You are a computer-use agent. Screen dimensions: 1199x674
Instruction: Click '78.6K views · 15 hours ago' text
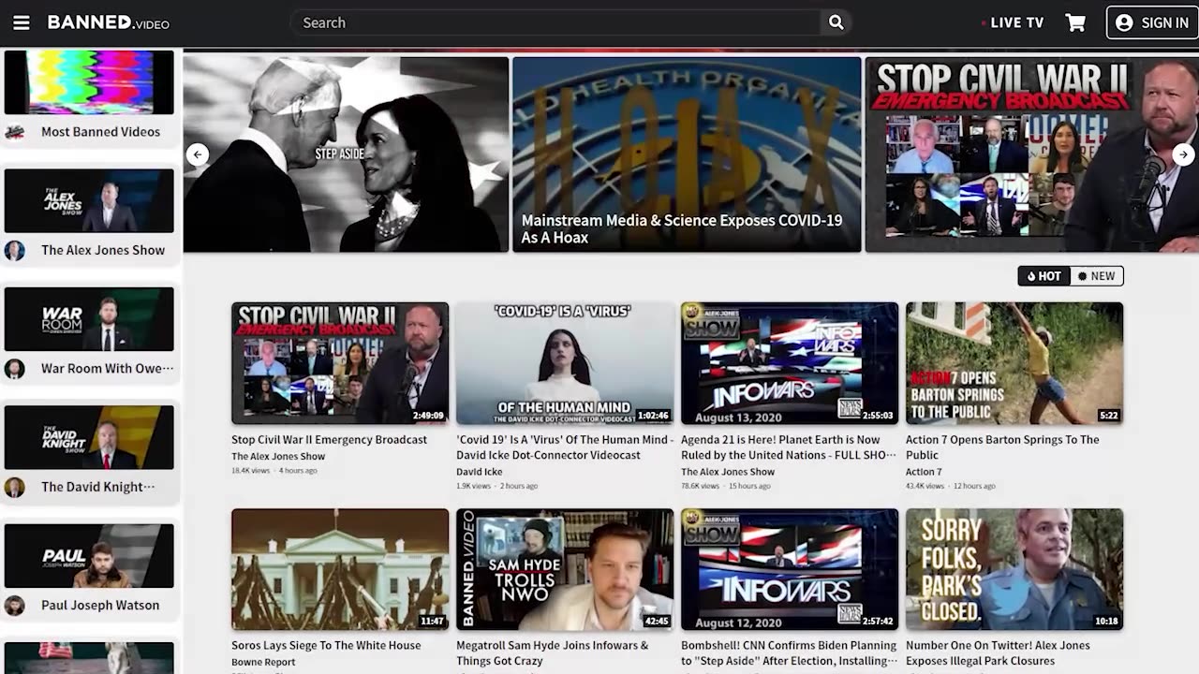[726, 487]
